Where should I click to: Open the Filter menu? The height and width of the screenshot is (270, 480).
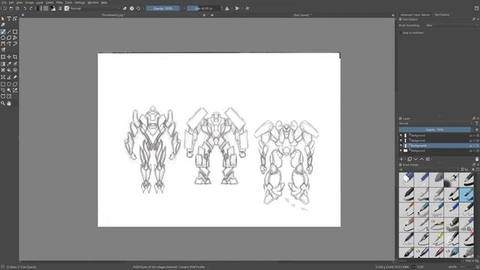[59, 2]
